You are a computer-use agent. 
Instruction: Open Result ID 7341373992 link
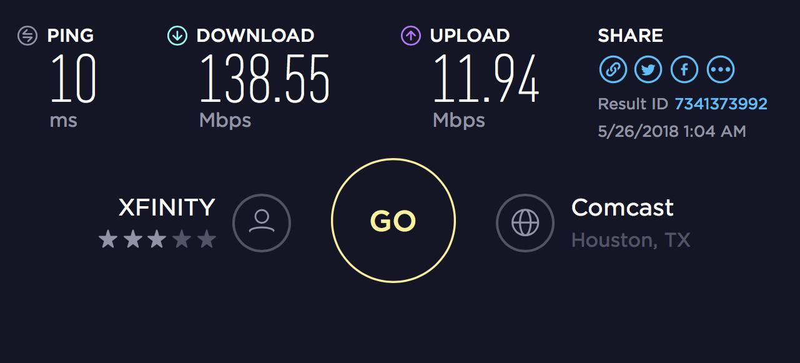721,104
